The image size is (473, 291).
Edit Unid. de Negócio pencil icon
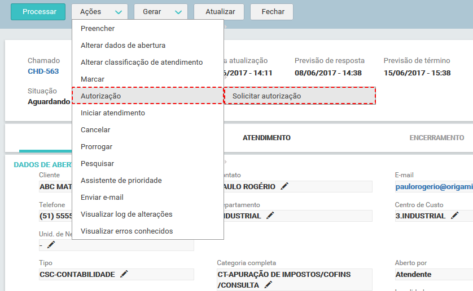[51, 245]
